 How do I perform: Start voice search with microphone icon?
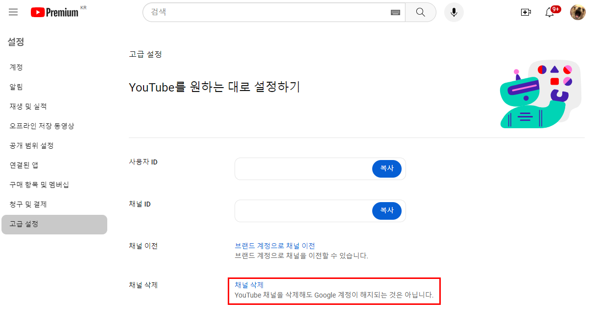454,12
